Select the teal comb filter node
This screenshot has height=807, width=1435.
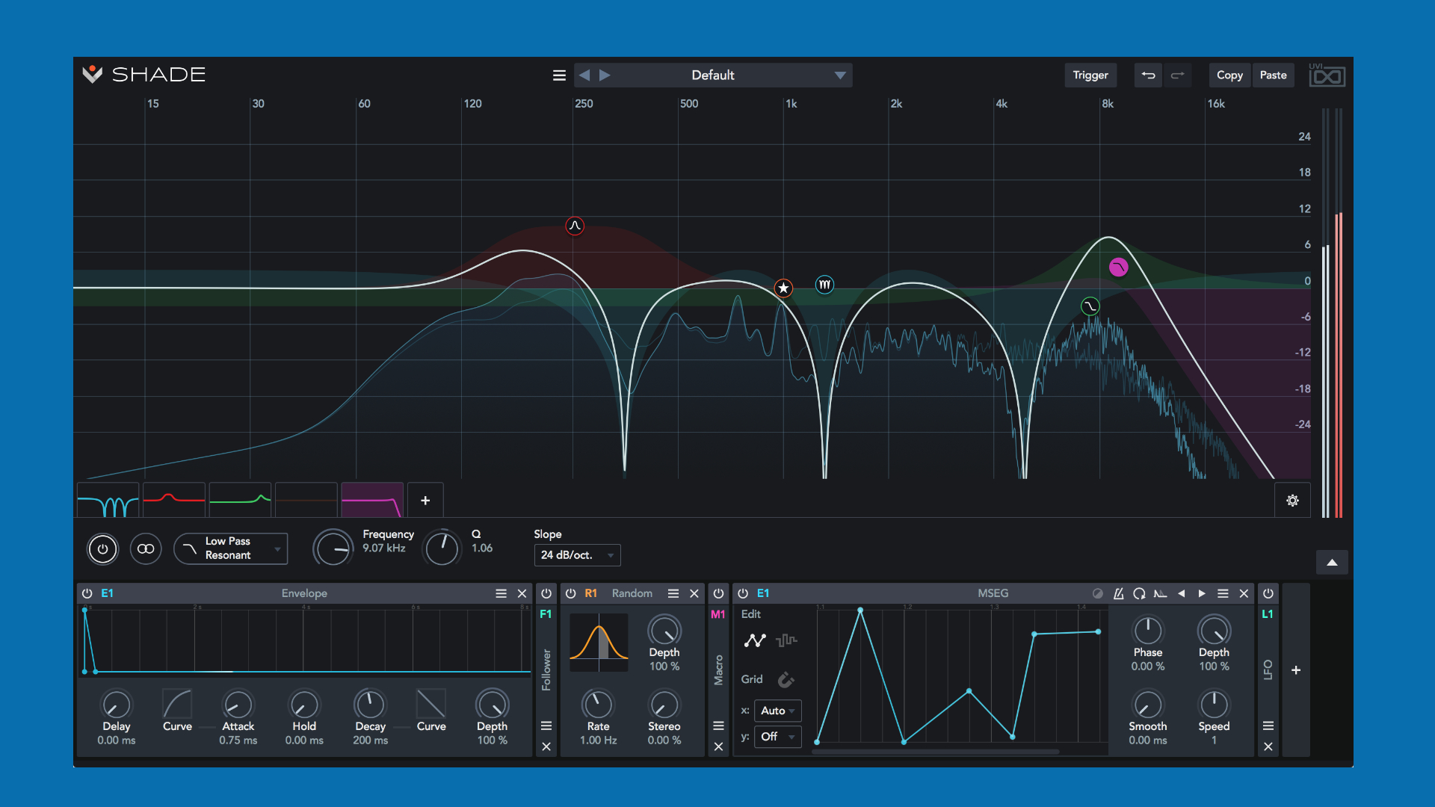824,285
